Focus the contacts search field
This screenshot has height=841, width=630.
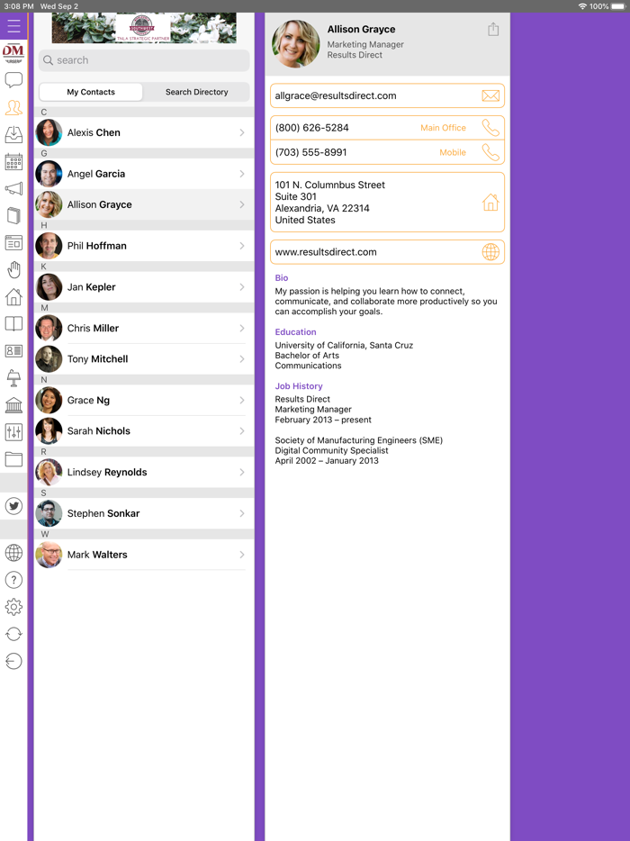(x=144, y=60)
